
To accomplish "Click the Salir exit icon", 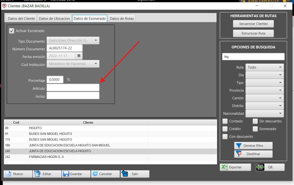I will [x=125, y=174].
